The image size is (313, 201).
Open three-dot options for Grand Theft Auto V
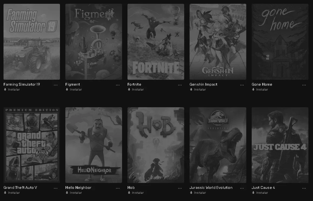[x=56, y=188]
